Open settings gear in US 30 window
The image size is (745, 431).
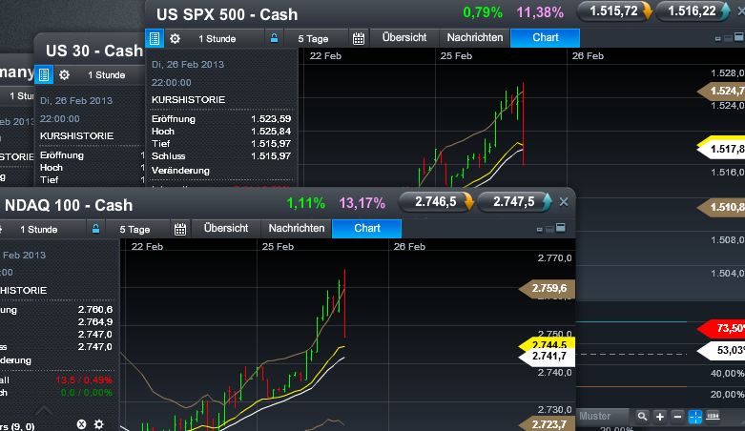point(64,74)
